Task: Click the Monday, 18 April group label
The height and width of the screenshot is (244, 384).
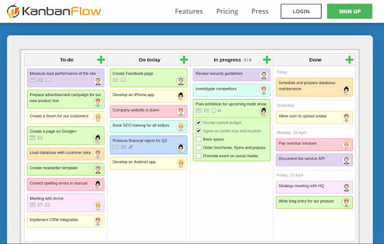Action: point(291,132)
